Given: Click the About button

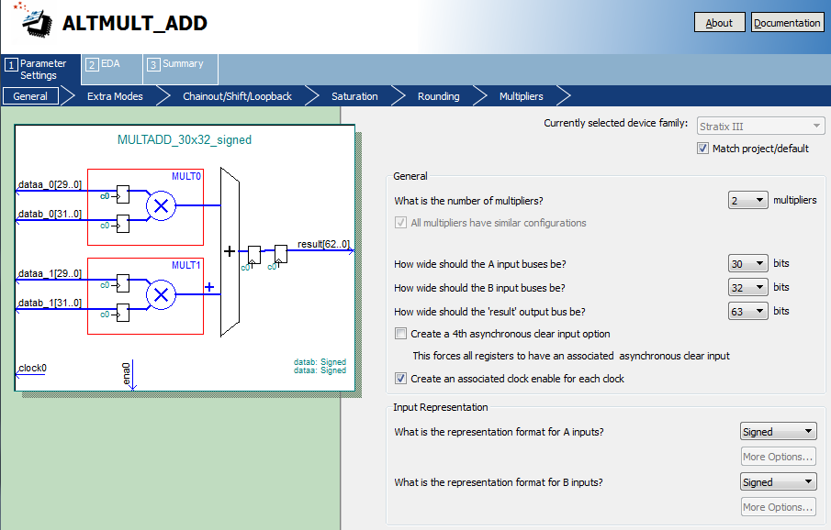Looking at the screenshot, I should [719, 22].
